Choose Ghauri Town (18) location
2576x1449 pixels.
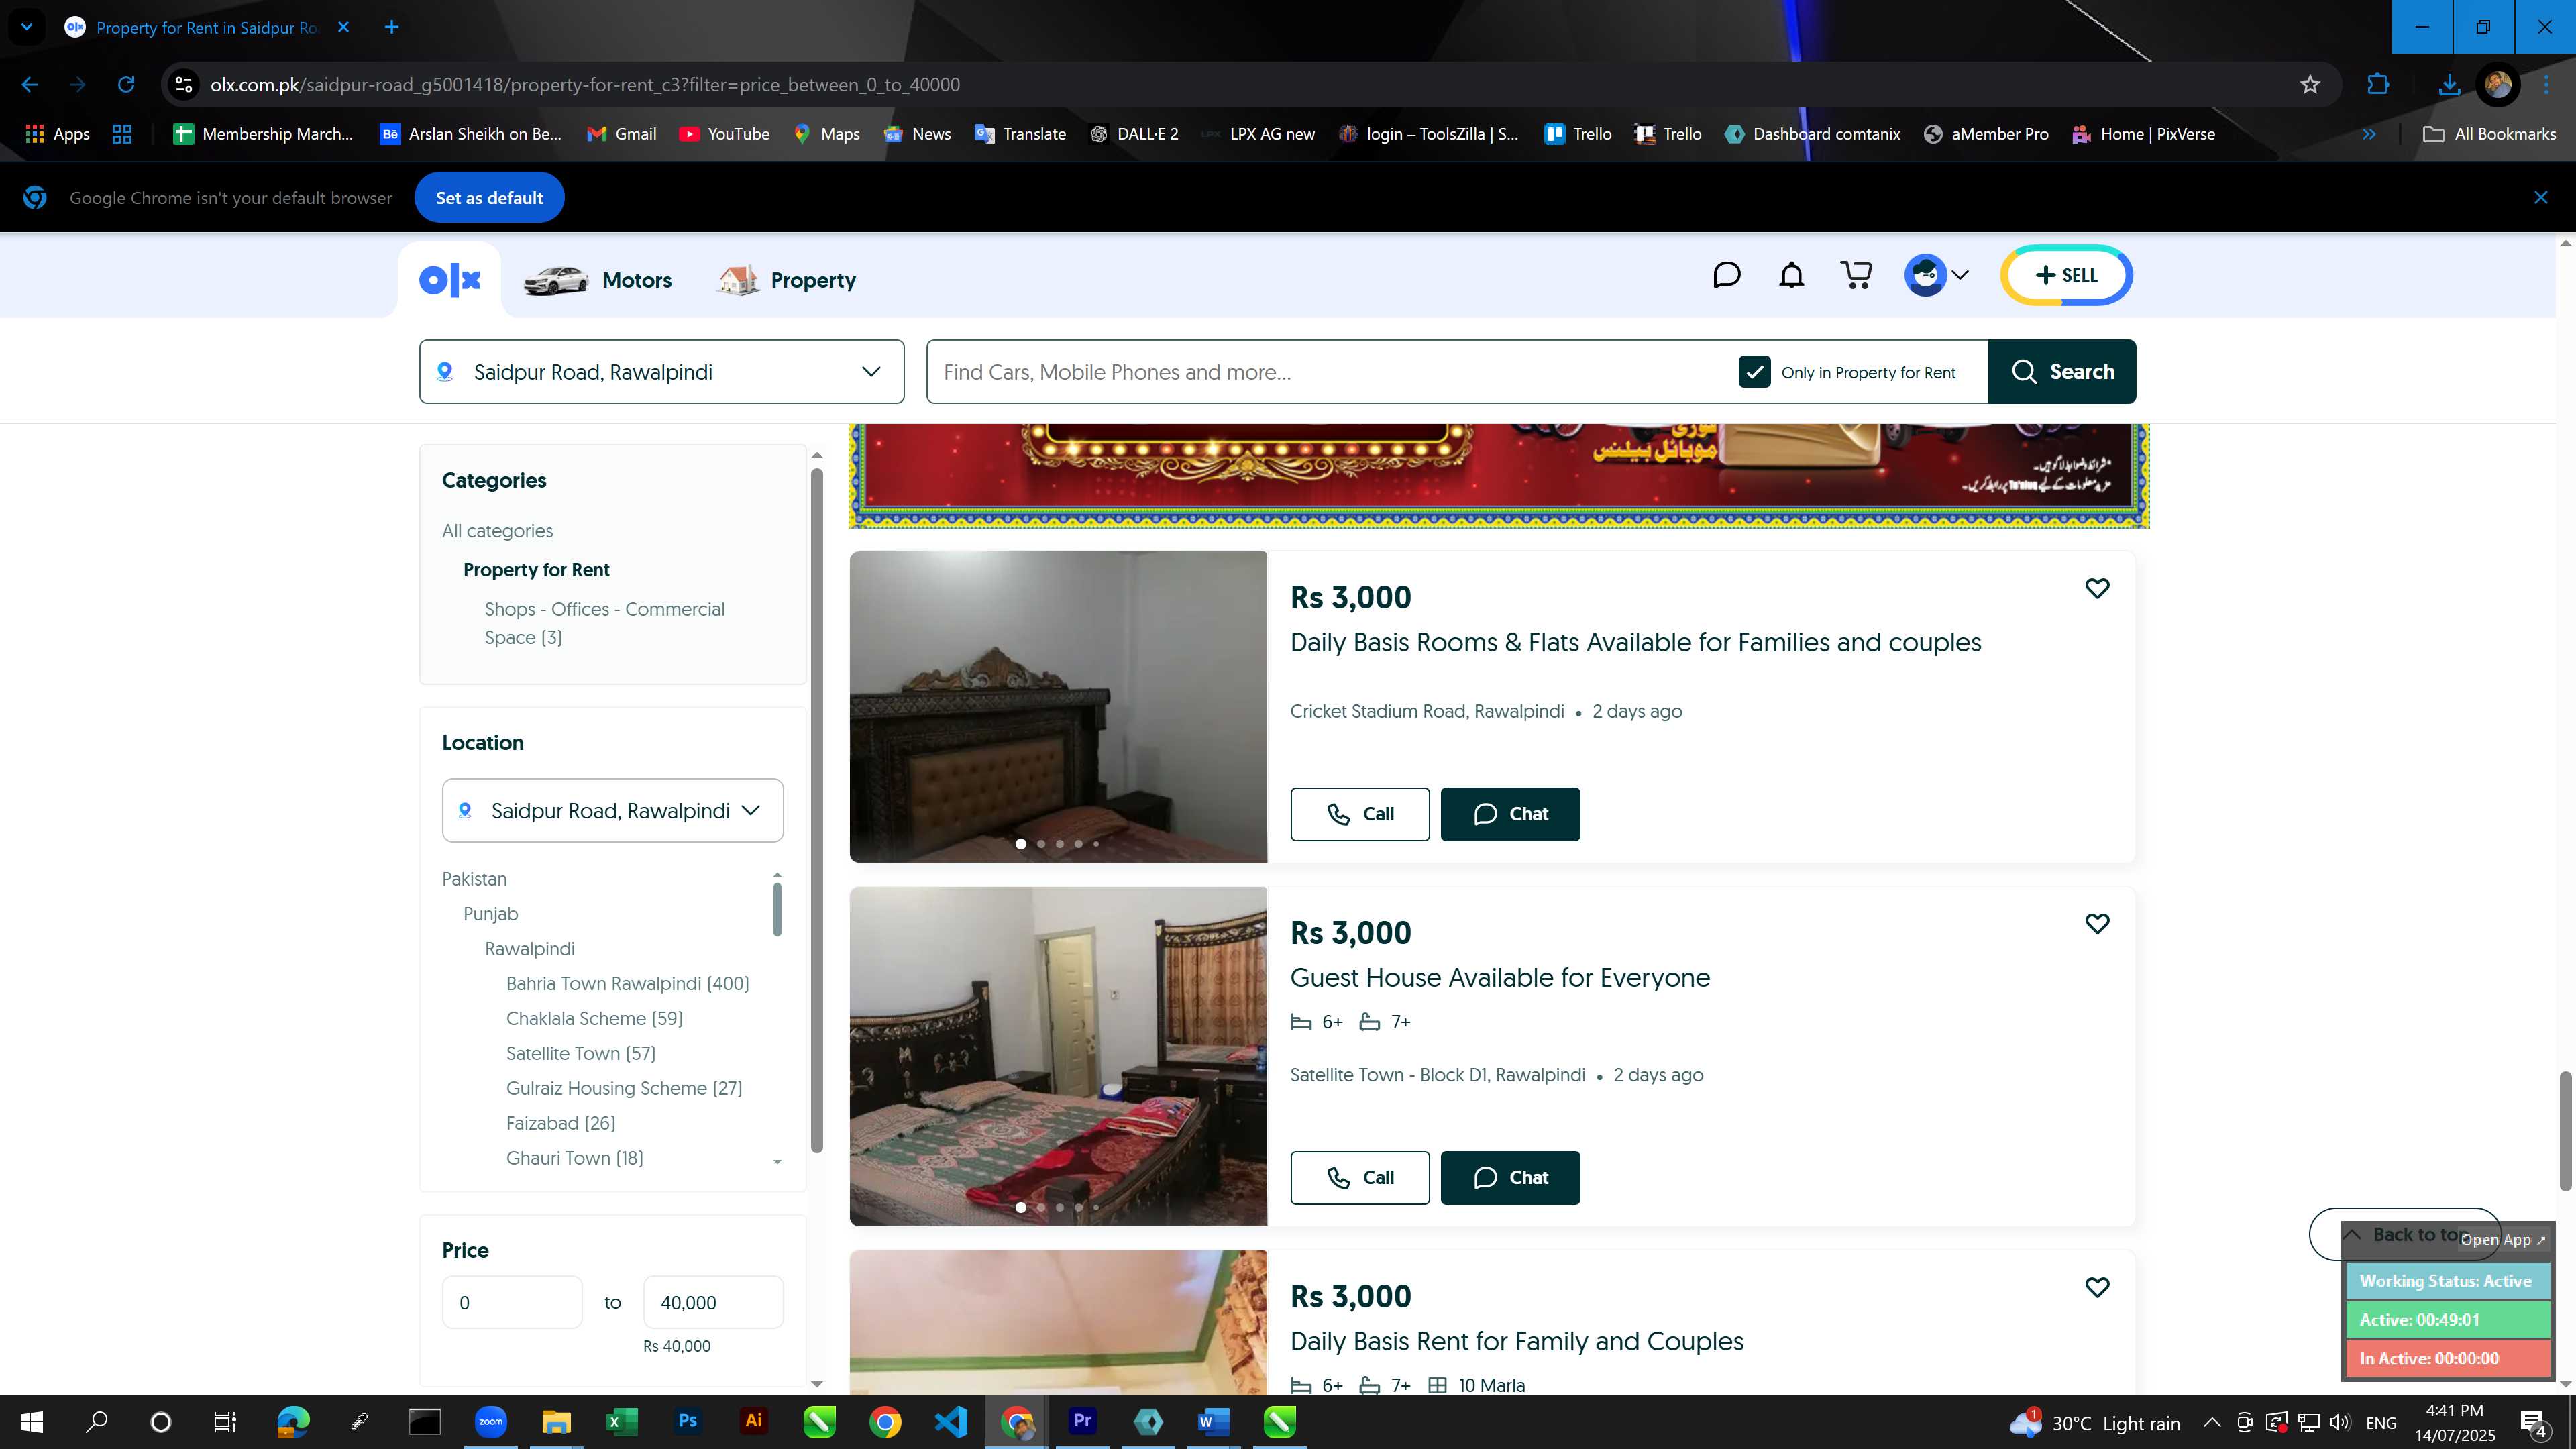(574, 1158)
